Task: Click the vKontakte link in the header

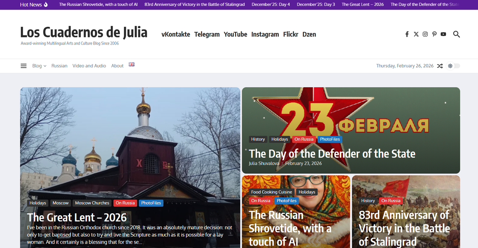Action: pos(176,34)
